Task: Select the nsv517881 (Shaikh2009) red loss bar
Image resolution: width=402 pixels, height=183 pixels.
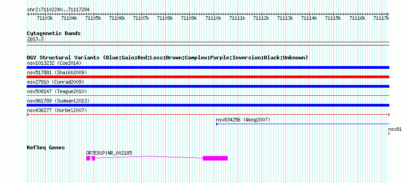Action: click(208, 77)
